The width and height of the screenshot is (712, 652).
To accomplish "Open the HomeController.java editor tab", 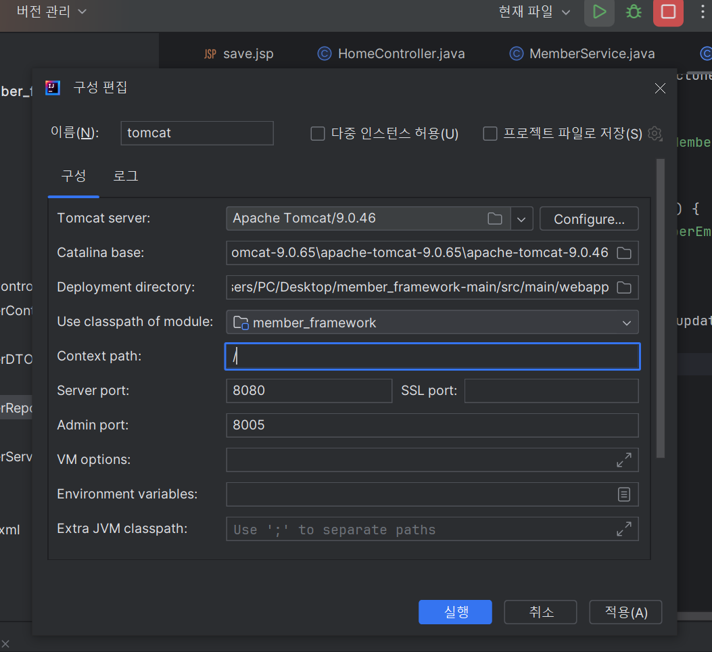I will [391, 53].
